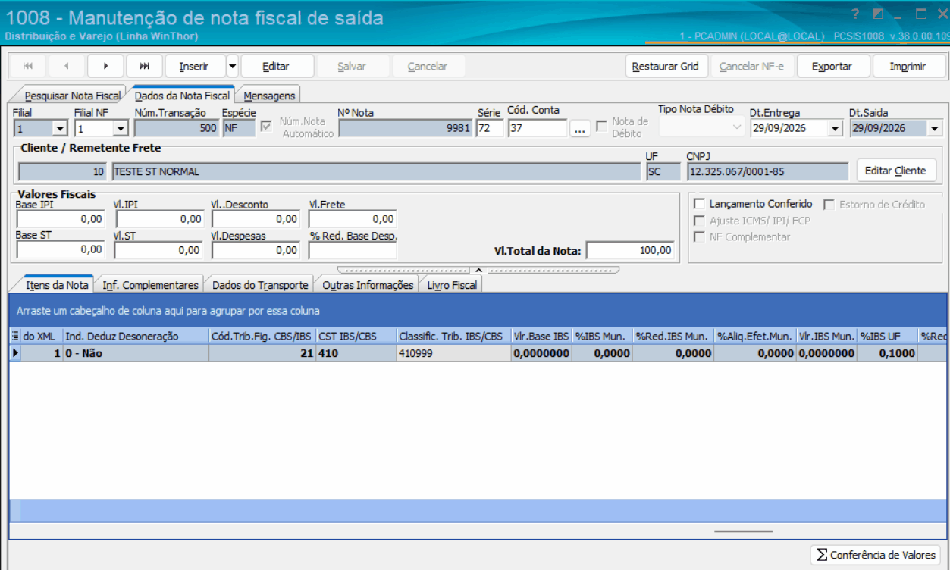The image size is (950, 570).
Task: Click the CST IBS/CBS column header
Action: [x=356, y=336]
